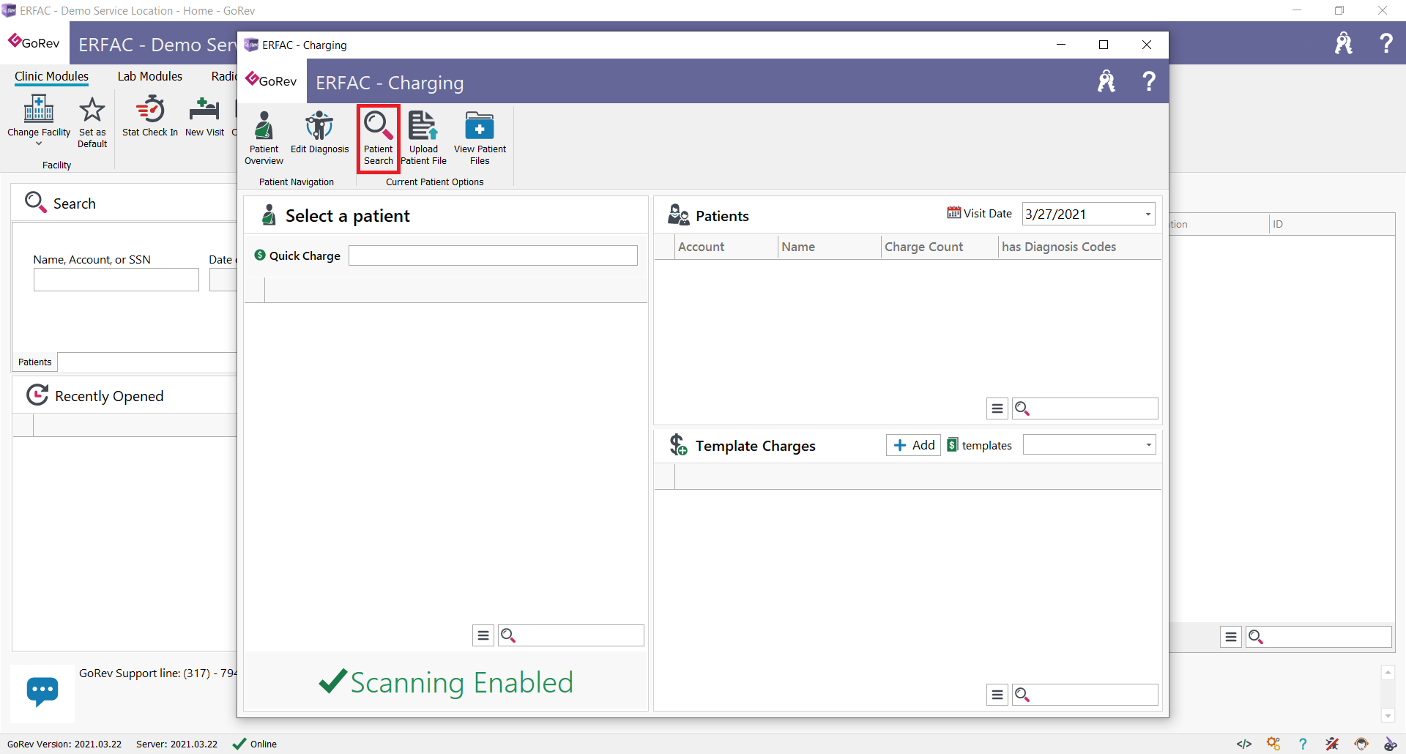This screenshot has width=1406, height=754.
Task: Open GoRev support chat bubble
Action: (42, 691)
